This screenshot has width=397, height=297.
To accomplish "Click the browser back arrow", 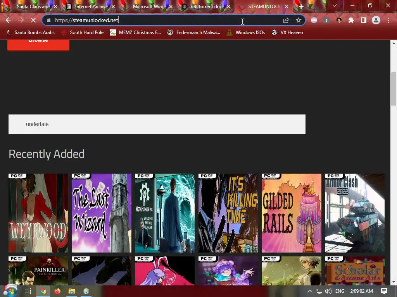I will (x=9, y=20).
